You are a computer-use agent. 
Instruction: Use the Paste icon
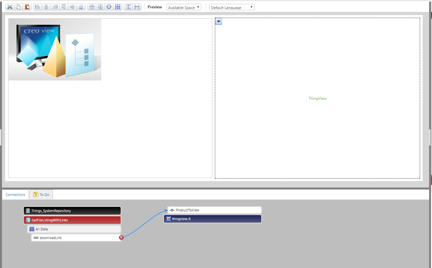click(27, 6)
